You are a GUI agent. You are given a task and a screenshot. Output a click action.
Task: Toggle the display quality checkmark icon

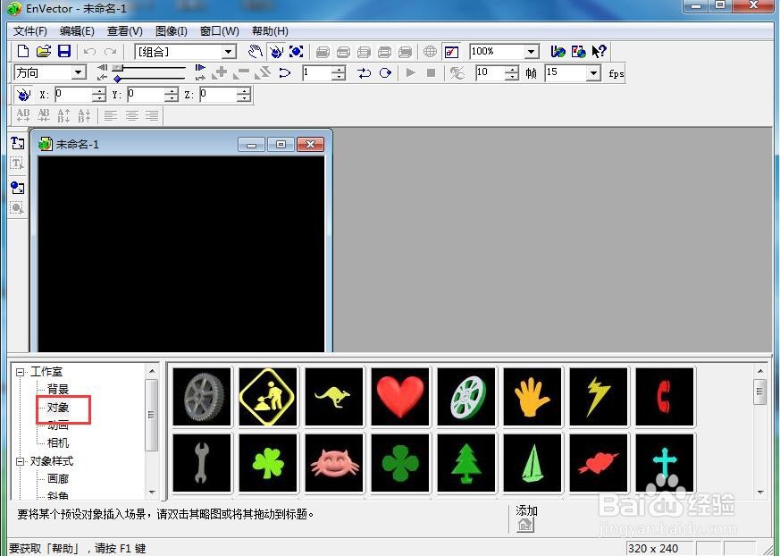(x=452, y=51)
